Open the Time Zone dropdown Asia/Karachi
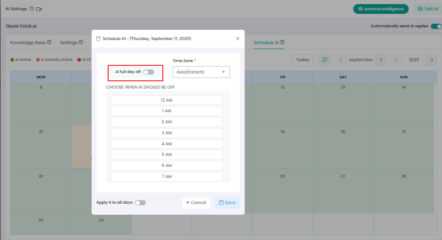 coord(201,72)
